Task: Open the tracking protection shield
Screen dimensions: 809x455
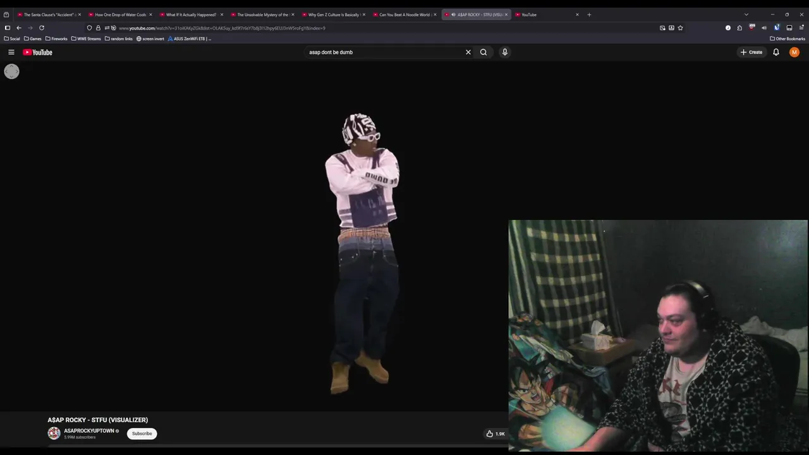Action: (x=89, y=28)
